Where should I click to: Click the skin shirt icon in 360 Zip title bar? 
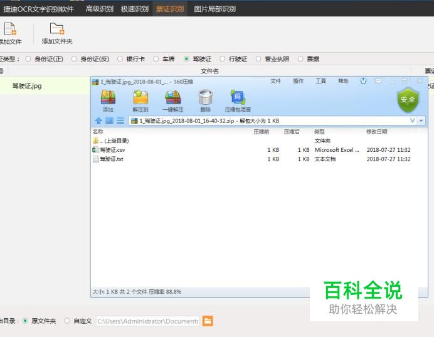click(x=363, y=81)
